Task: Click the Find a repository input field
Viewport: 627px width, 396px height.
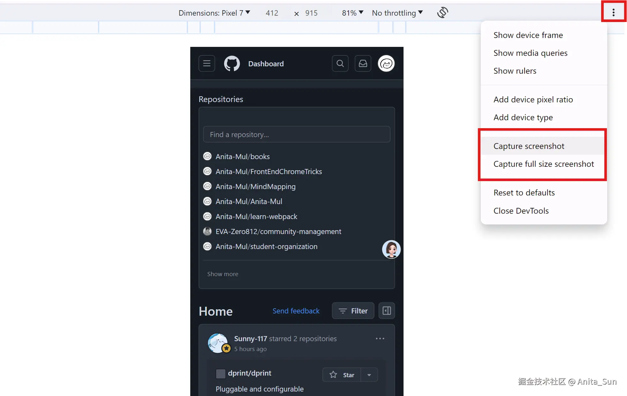Action: coord(296,135)
